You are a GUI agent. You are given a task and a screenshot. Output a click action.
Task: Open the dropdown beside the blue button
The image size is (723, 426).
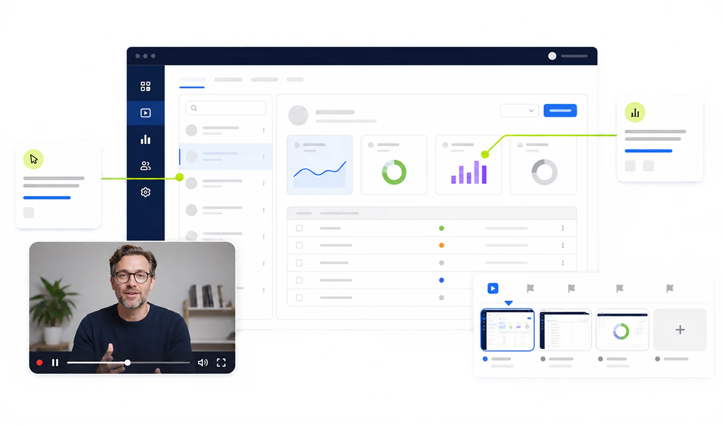click(x=519, y=111)
